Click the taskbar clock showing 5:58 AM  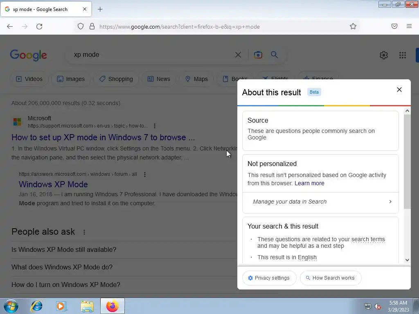coord(398,306)
